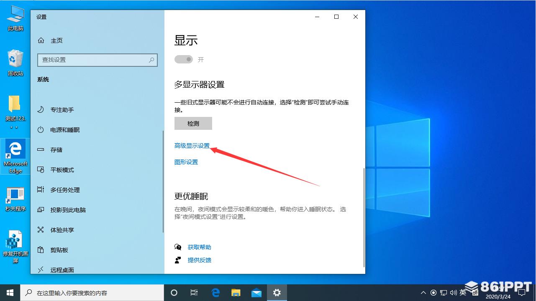Show hidden system tray icons chevron

point(423,293)
